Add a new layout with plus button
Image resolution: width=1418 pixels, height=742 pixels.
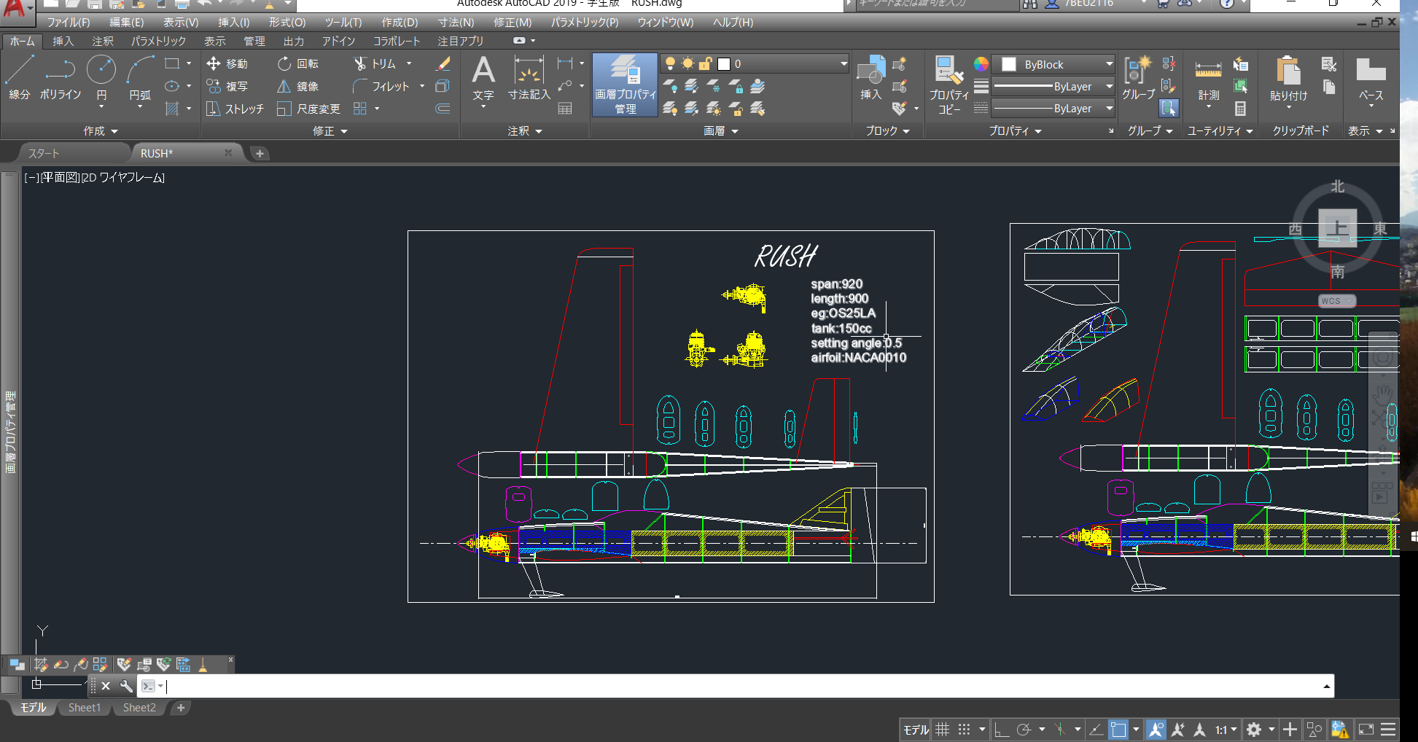point(181,708)
